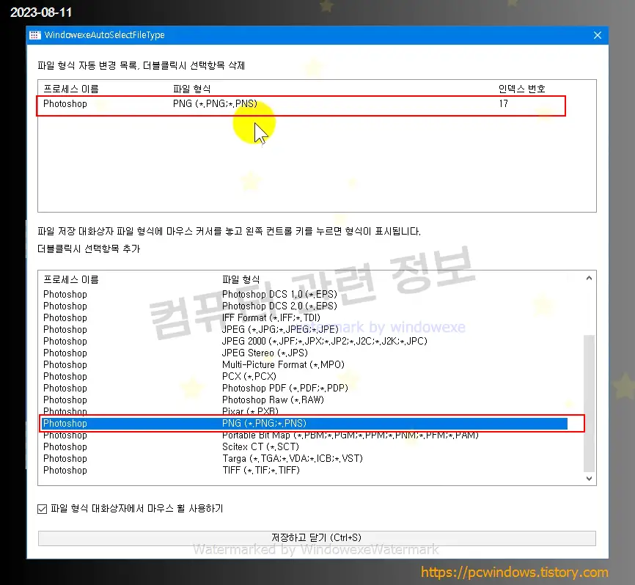Click the lower list's scroll down arrow
The width and height of the screenshot is (635, 585).
click(590, 479)
